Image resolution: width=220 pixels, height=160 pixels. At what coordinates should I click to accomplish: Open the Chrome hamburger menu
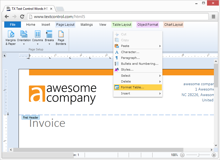point(213,17)
